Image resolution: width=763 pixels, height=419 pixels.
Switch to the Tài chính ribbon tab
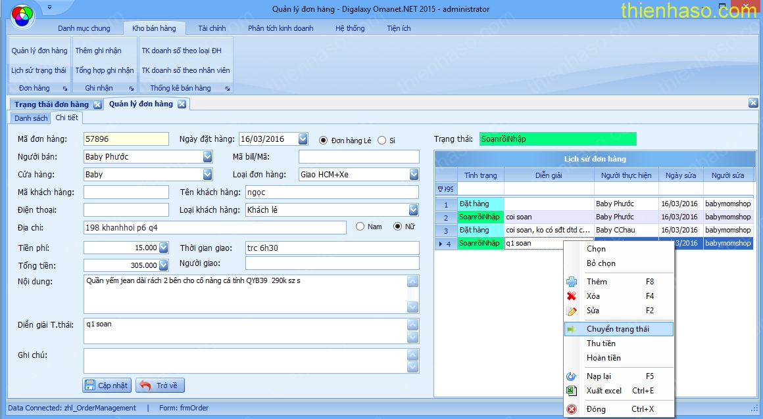(x=212, y=28)
